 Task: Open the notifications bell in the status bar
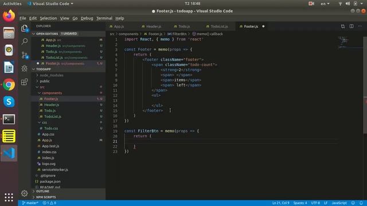[361, 203]
